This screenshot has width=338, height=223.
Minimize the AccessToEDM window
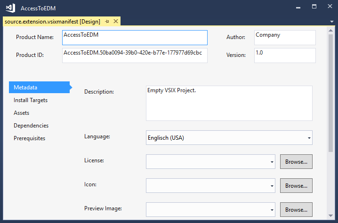pyautogui.click(x=298, y=8)
